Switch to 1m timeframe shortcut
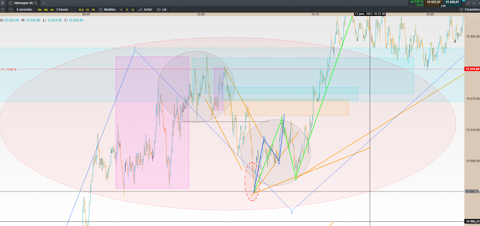Screen dimensions: 480x226 click(x=52, y=10)
